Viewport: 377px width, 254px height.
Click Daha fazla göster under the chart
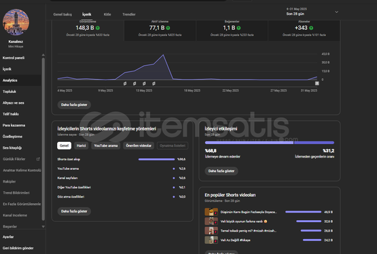pos(74,105)
